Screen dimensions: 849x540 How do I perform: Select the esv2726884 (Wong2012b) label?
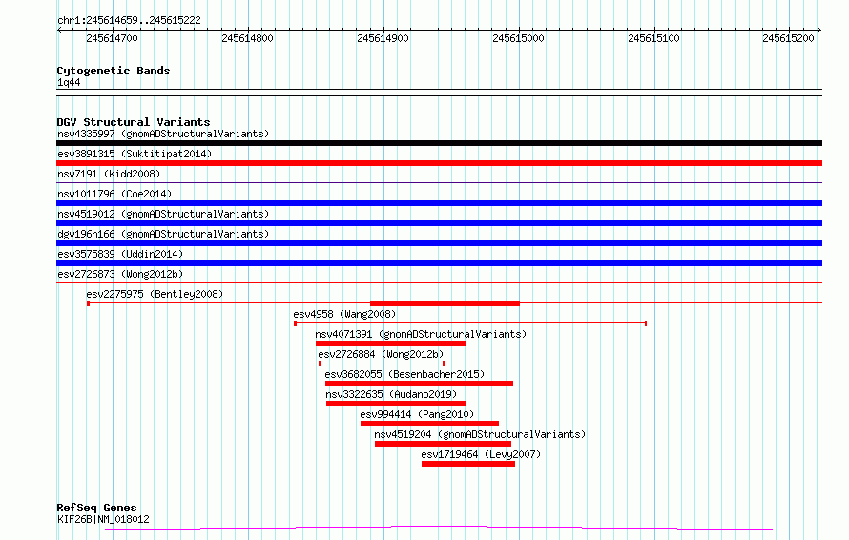[381, 354]
